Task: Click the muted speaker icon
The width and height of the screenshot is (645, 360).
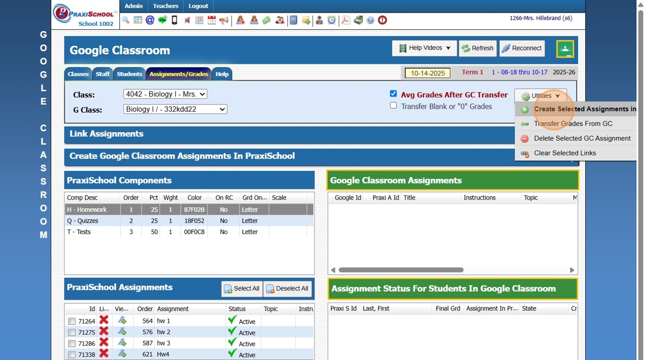Action: click(x=187, y=20)
